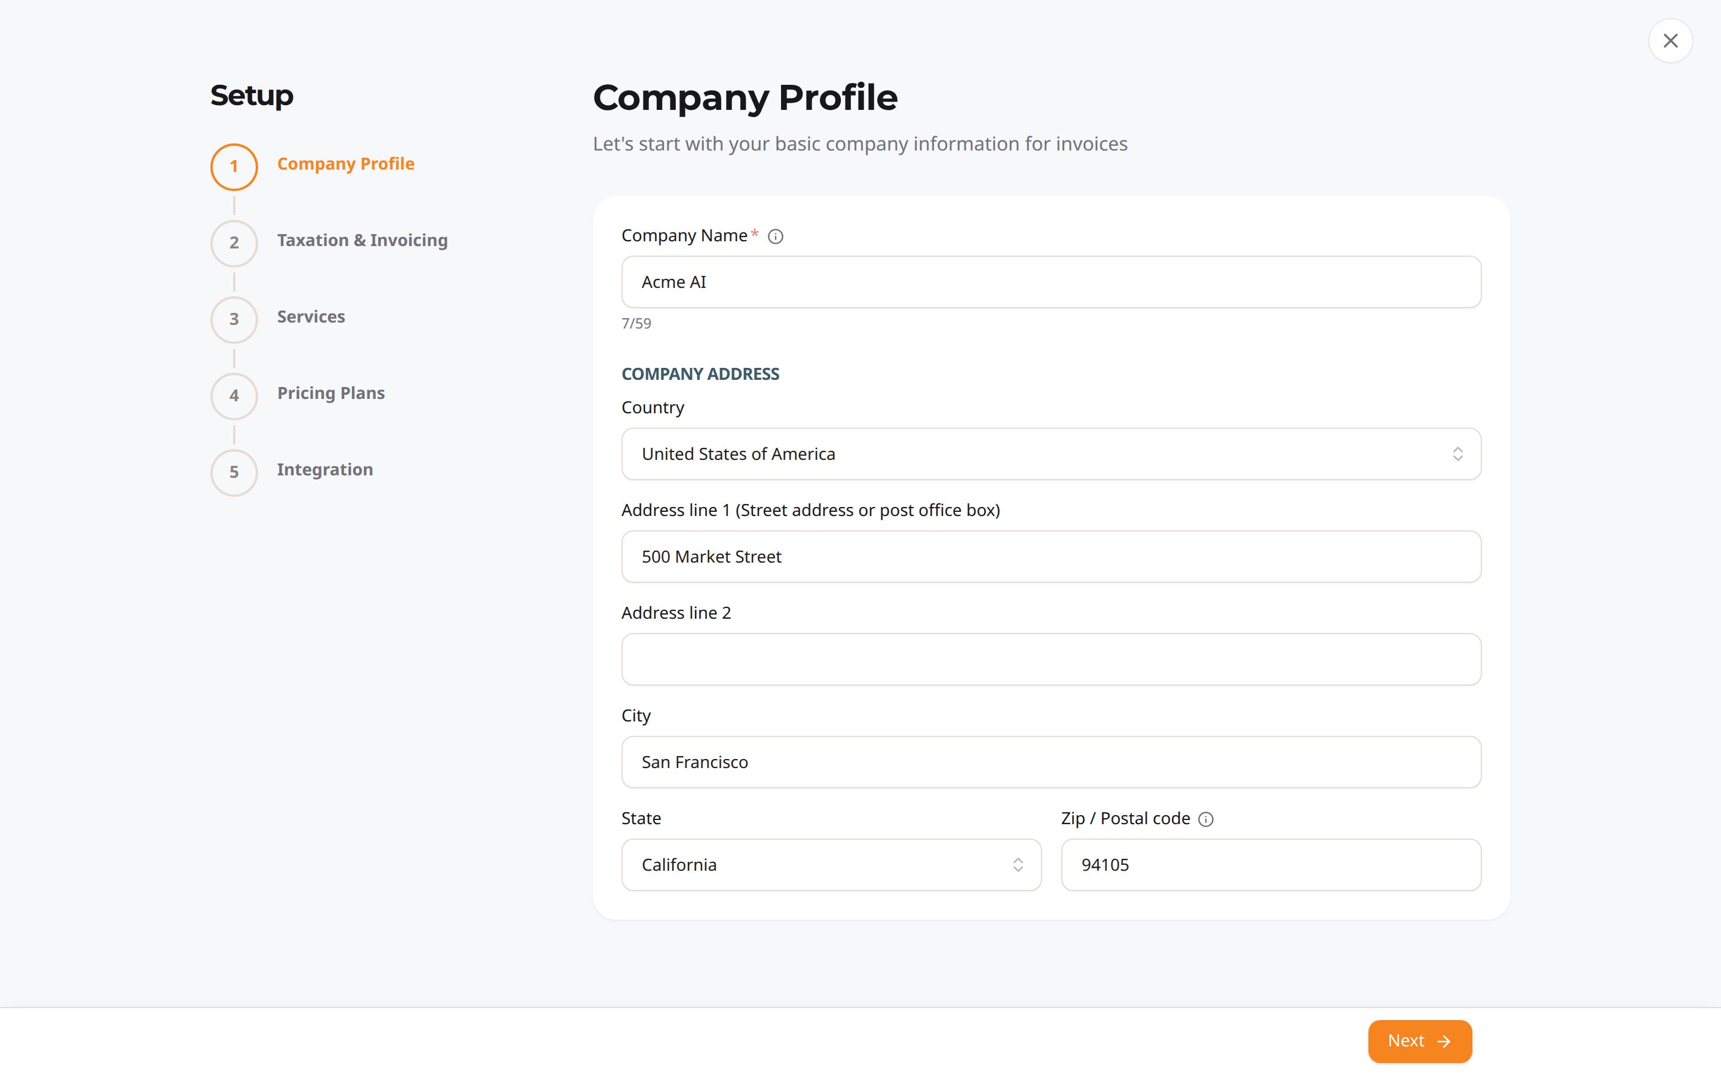
Task: Select the Company Profile page title
Action: tap(745, 97)
